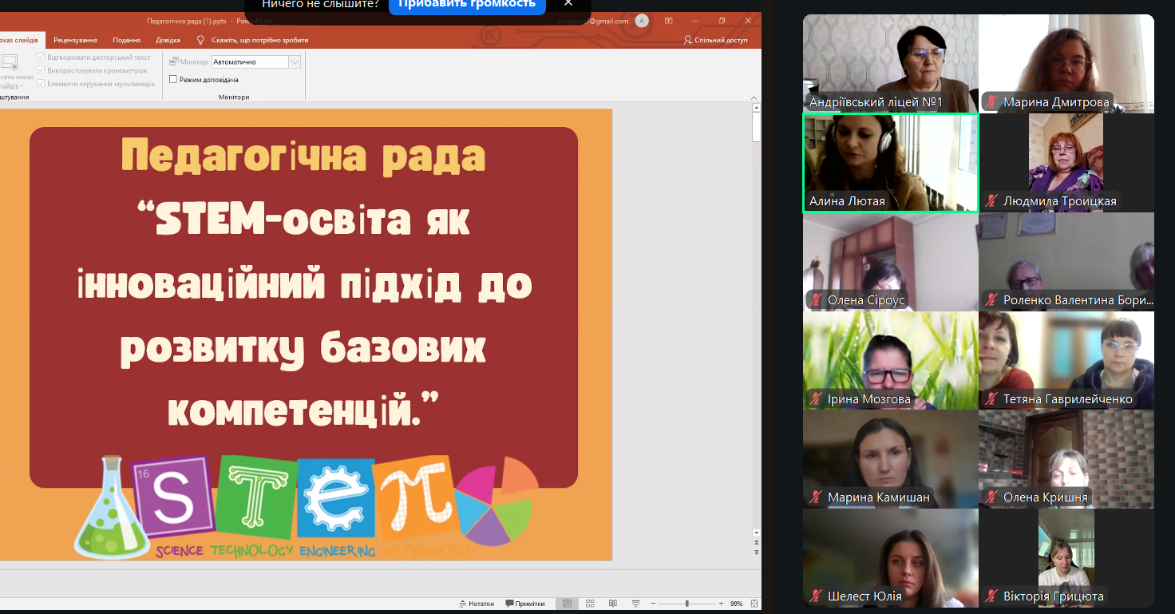Open the Рецензування ribbon tab

(76, 40)
